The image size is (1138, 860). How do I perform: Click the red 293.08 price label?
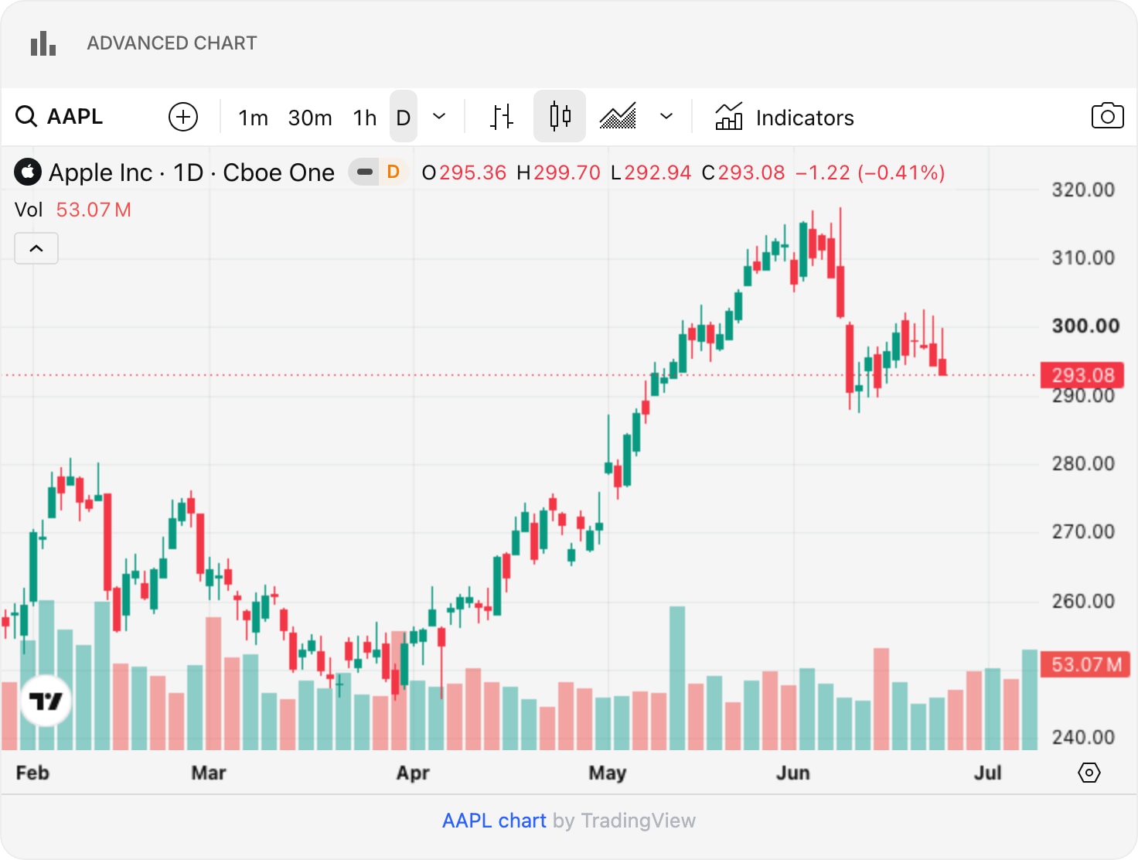1082,375
